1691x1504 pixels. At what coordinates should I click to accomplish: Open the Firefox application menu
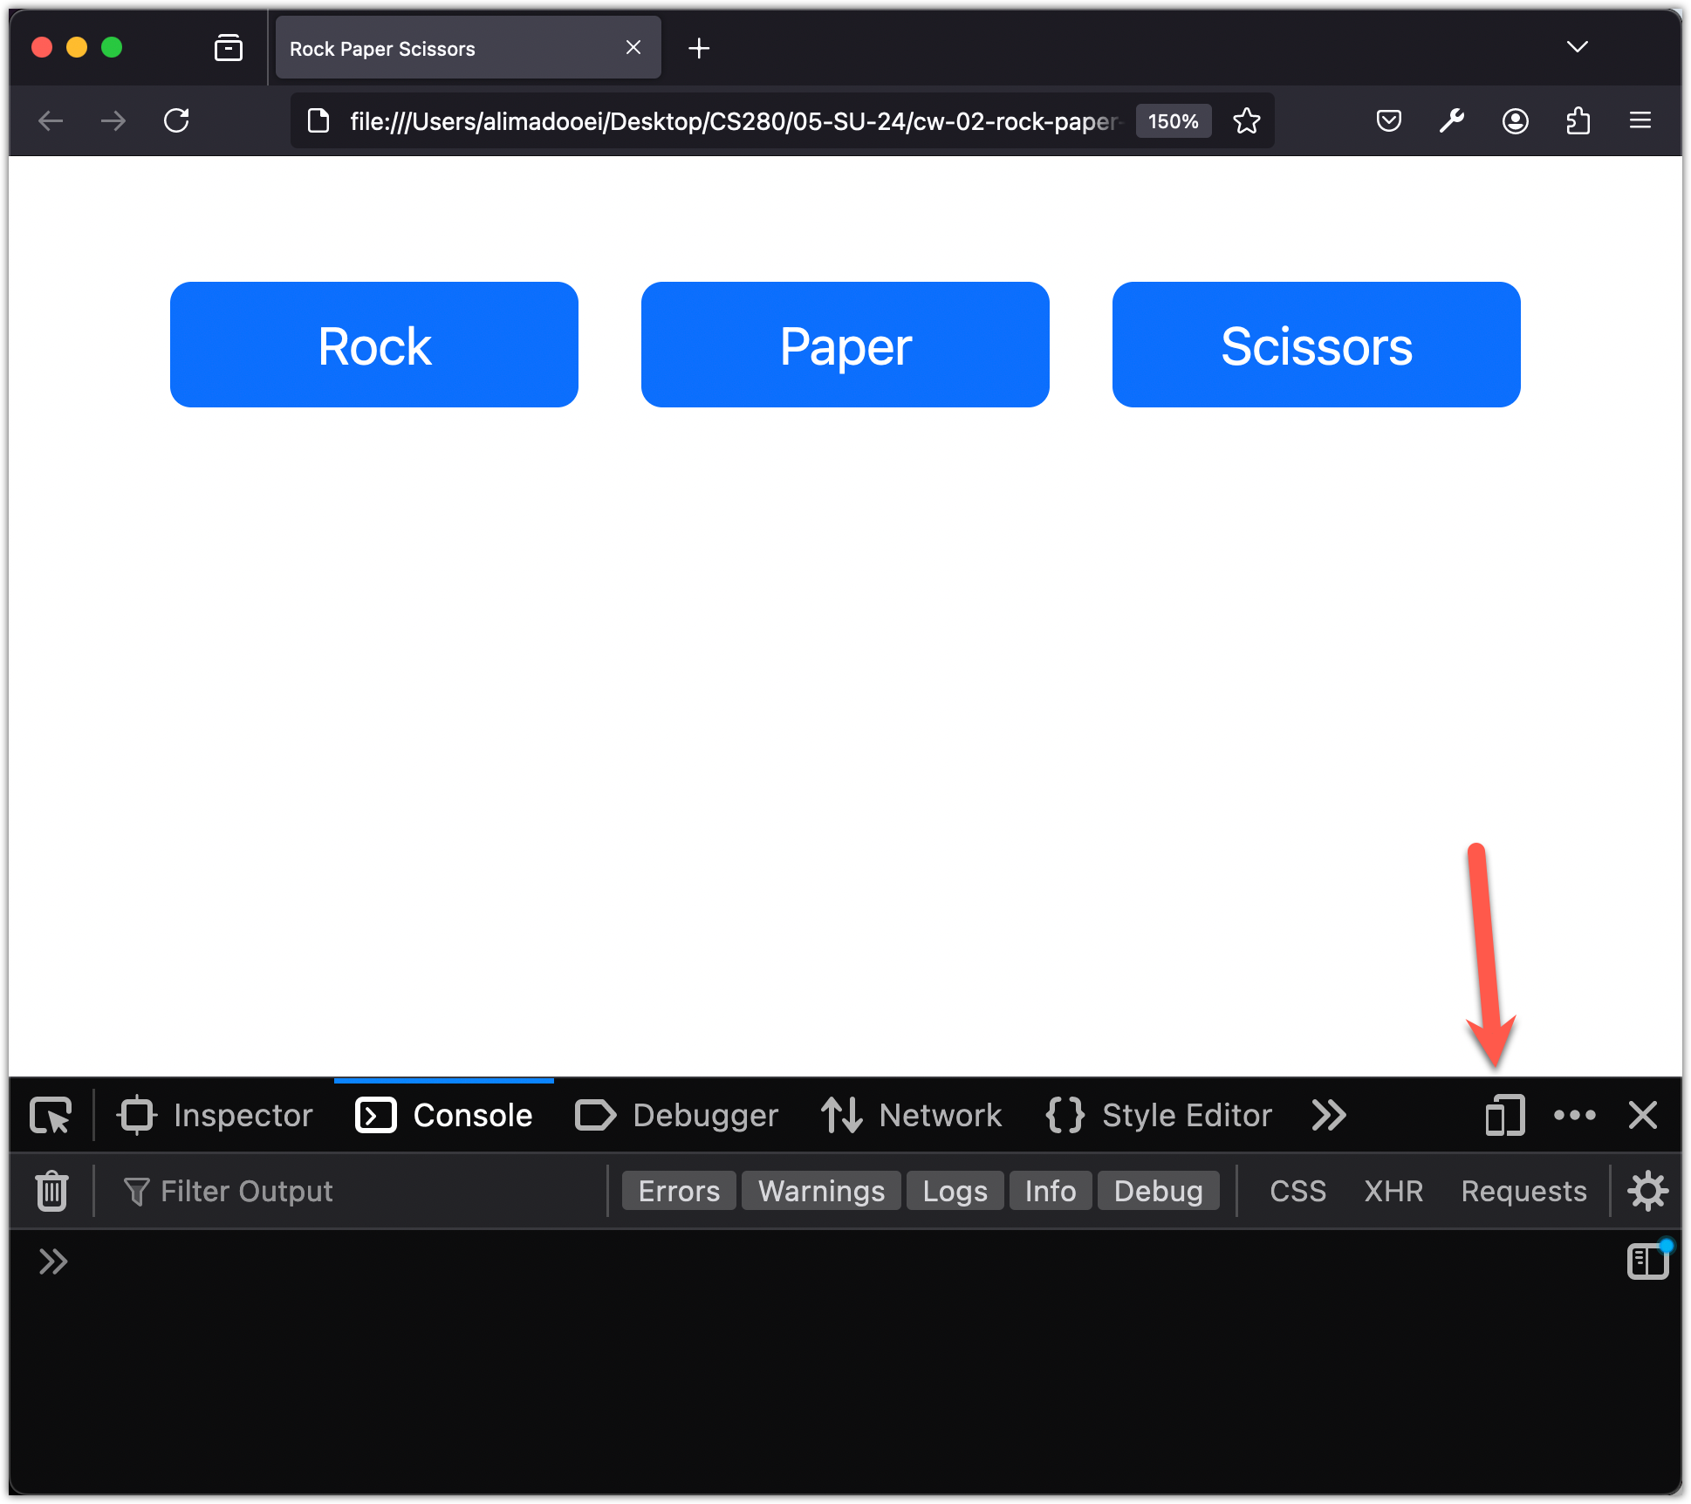click(1640, 120)
